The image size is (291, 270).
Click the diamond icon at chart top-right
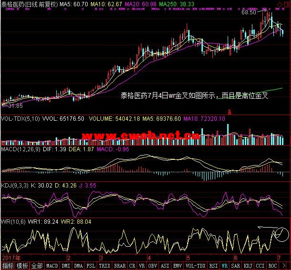(280, 4)
